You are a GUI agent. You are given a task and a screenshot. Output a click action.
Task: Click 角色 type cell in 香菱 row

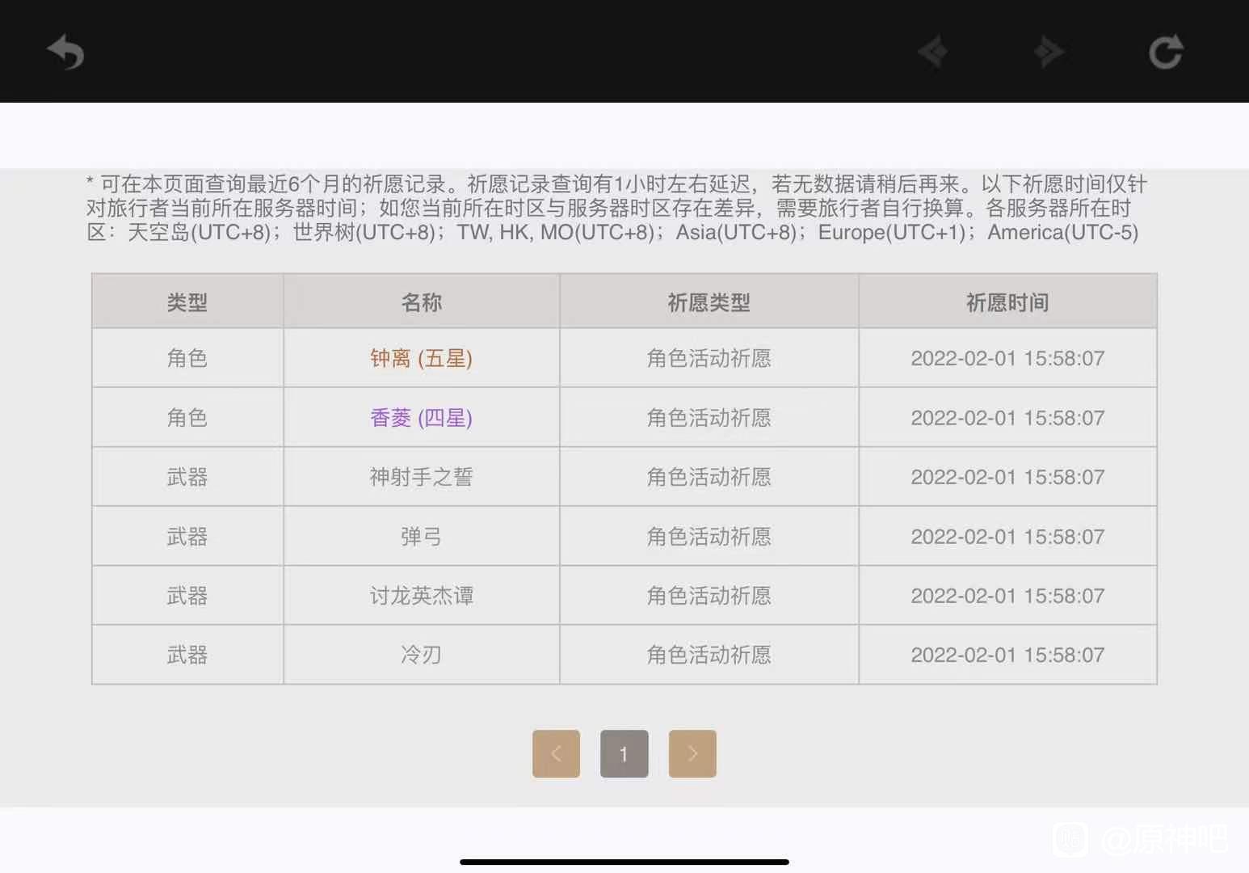tap(187, 418)
